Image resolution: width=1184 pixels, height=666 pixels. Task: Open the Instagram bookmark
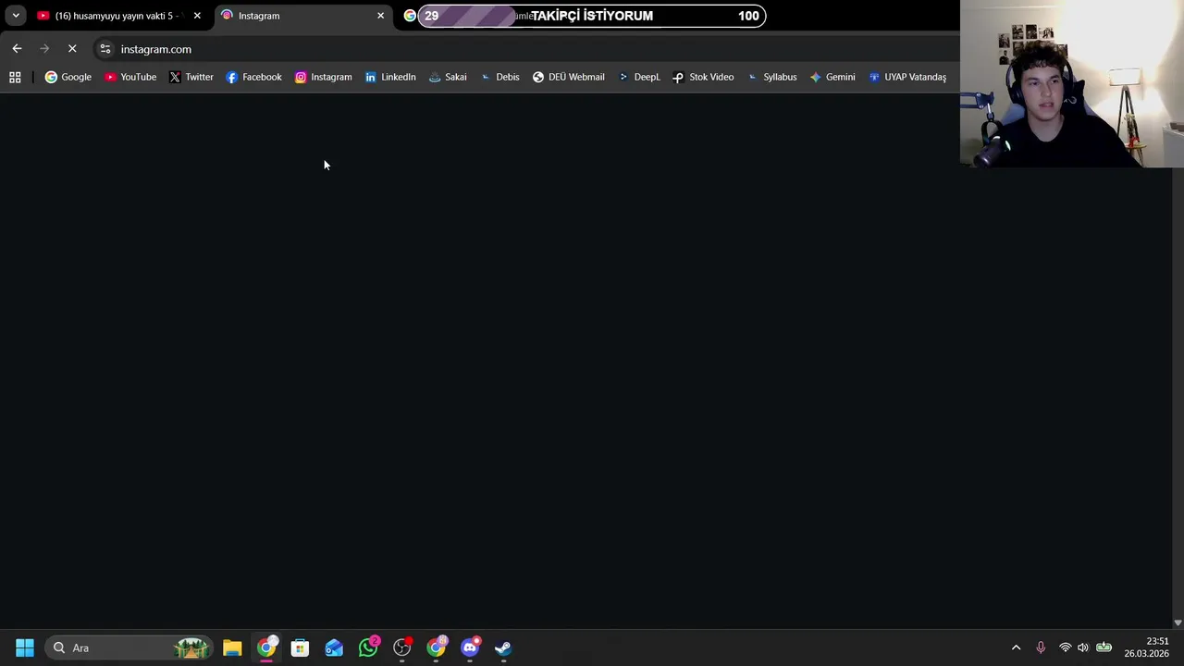click(x=323, y=77)
